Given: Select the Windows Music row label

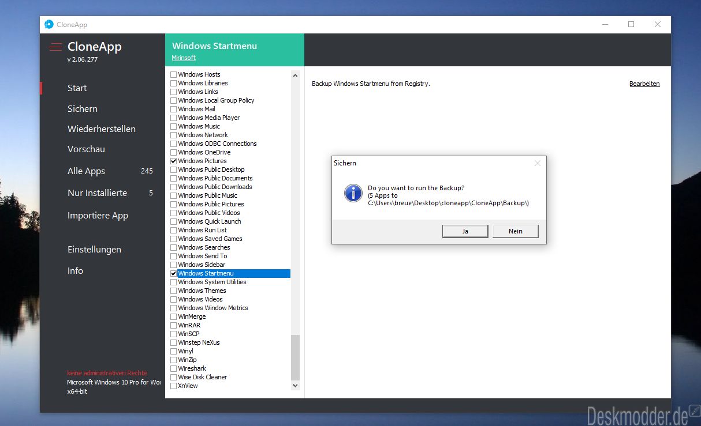Looking at the screenshot, I should point(199,126).
